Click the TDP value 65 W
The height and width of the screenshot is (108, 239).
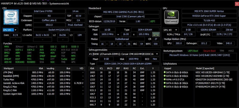[79, 16]
